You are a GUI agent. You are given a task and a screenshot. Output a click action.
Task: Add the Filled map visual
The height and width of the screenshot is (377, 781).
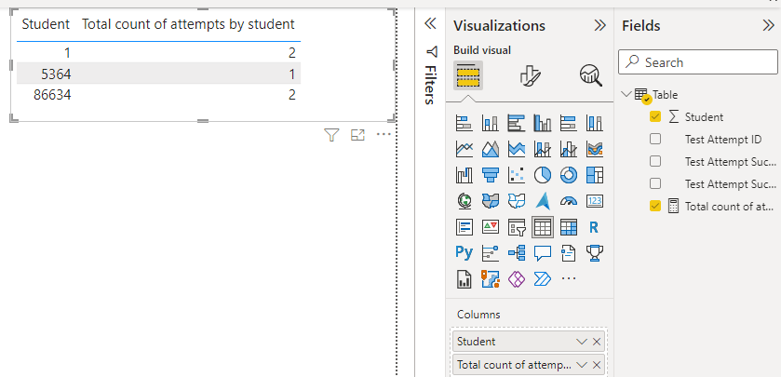click(x=491, y=201)
